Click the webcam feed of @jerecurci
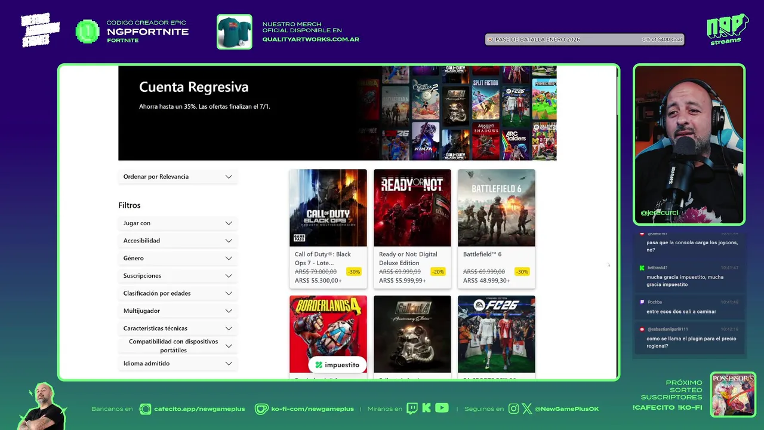The image size is (764, 430). (689, 145)
